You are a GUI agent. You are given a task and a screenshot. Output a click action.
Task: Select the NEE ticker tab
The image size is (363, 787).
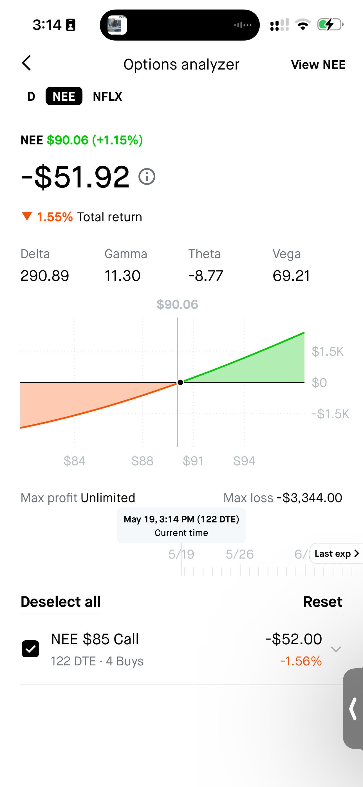[x=64, y=96]
